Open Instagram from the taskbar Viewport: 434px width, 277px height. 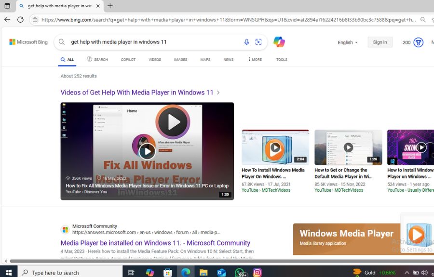pyautogui.click(x=257, y=273)
